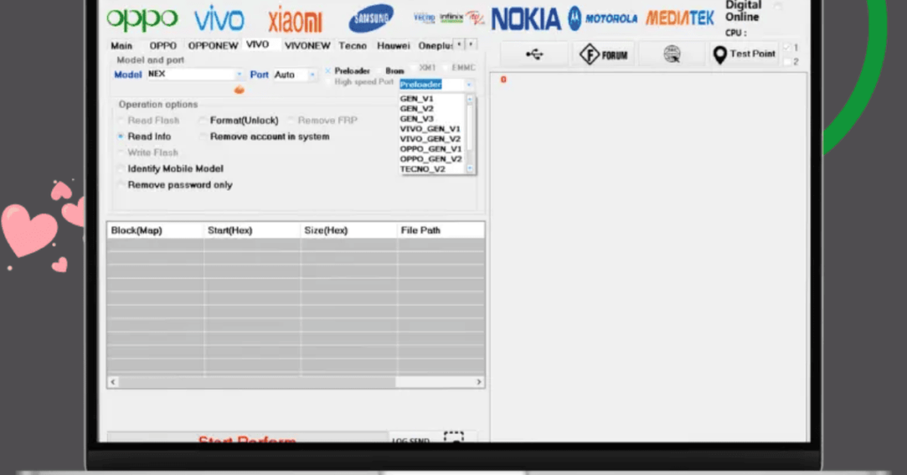907x475 pixels.
Task: Choose OPPO_GEN_V2 from the dropdown list
Action: tap(432, 160)
